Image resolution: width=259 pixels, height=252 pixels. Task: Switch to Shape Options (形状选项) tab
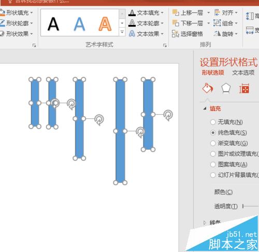(x=213, y=73)
